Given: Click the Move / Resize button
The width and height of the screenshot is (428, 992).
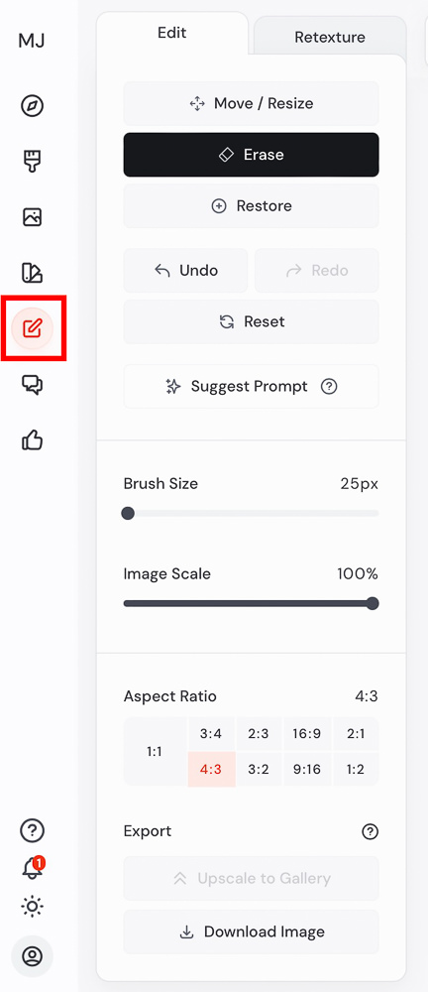Looking at the screenshot, I should [251, 104].
